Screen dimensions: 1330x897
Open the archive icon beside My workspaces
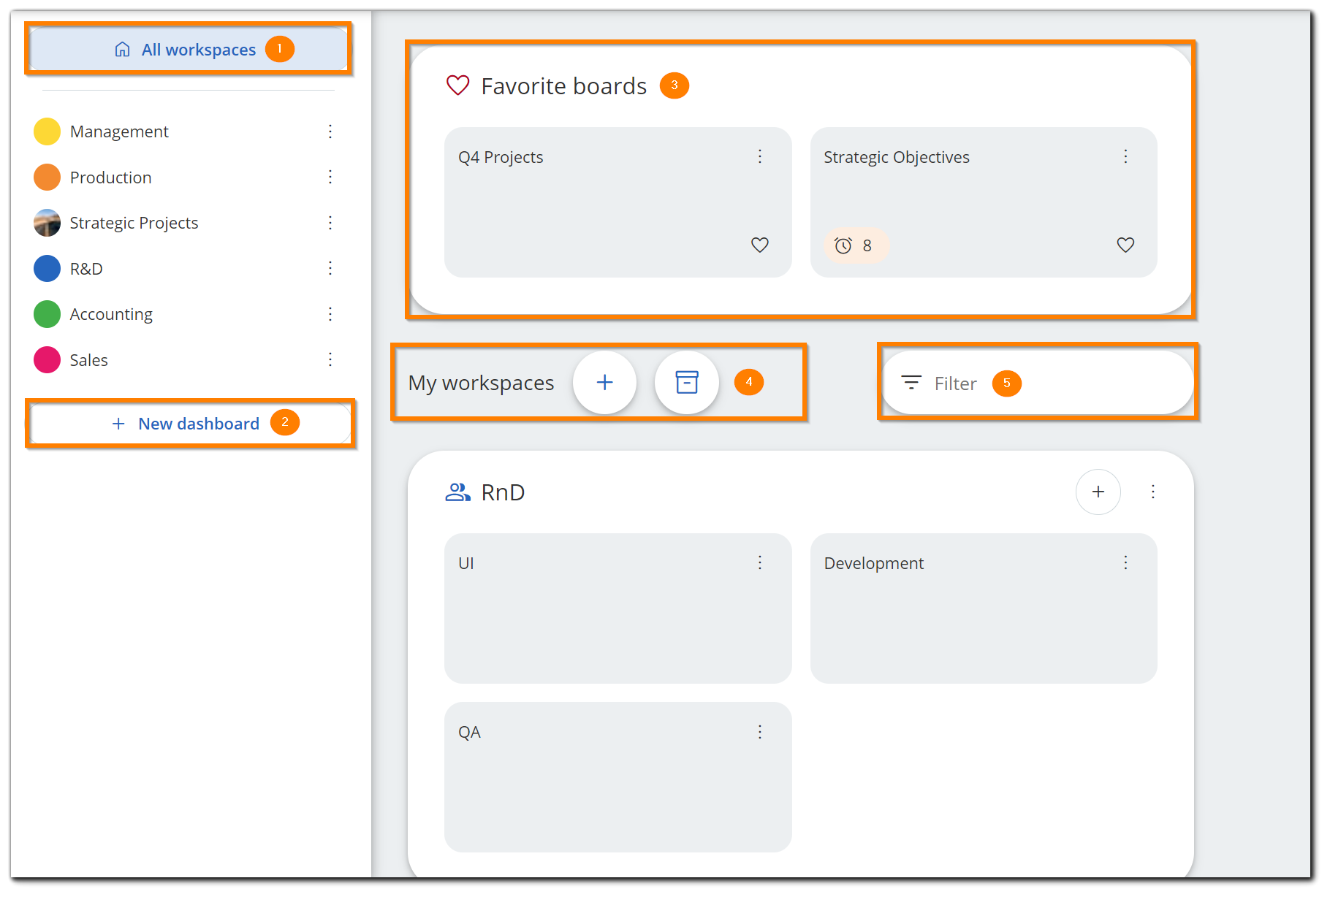pos(685,382)
